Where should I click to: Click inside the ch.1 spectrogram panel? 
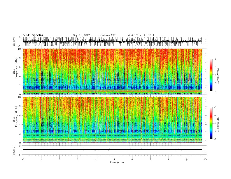[x=113, y=71]
